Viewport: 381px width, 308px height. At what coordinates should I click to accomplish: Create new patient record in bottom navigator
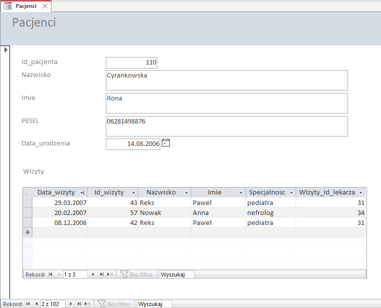pos(88,304)
